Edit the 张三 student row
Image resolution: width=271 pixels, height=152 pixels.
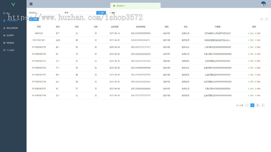tap(251, 33)
